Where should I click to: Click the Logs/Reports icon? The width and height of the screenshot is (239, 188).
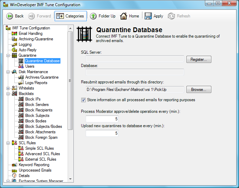(21, 83)
